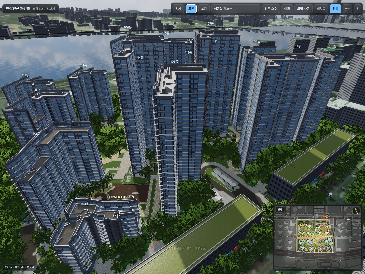The height and width of the screenshot is (274, 365).
Task: Select the 109동 label marker
Action: click(x=213, y=41)
